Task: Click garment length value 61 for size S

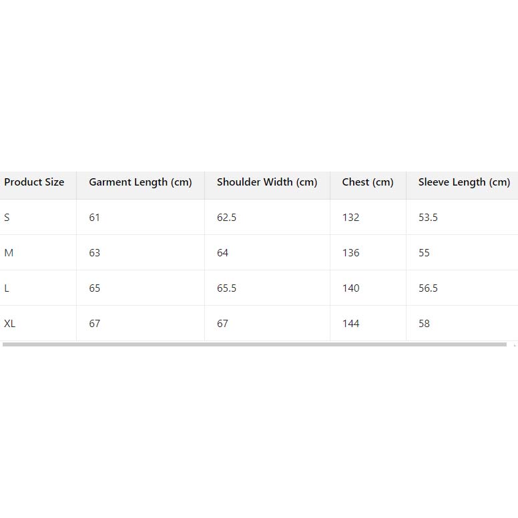Action: click(94, 218)
